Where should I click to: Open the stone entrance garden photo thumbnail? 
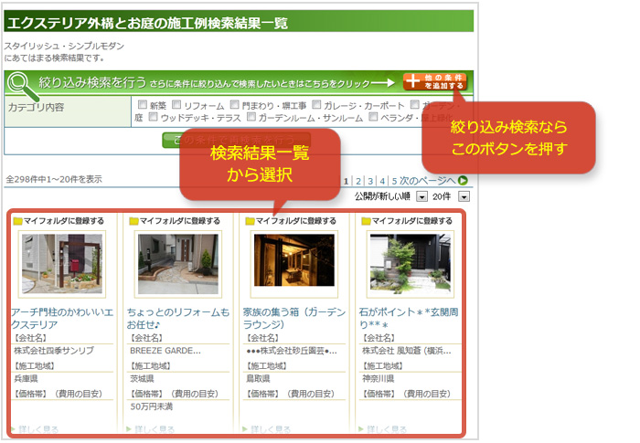(x=411, y=263)
